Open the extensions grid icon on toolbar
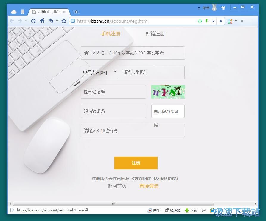 230,21
